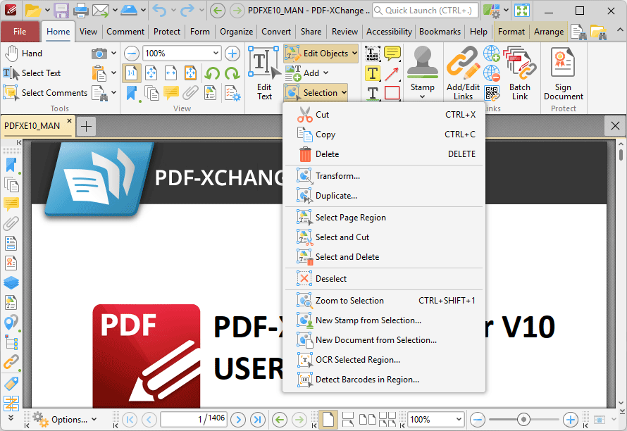Expand the Stamp dropdown arrow
Viewport: 627px width, 431px height.
(x=422, y=96)
